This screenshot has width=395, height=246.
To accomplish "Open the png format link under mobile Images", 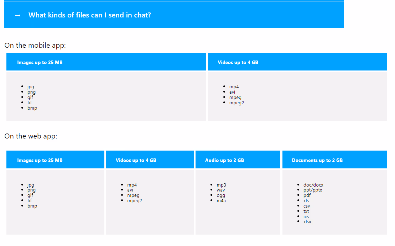I will tap(31, 92).
